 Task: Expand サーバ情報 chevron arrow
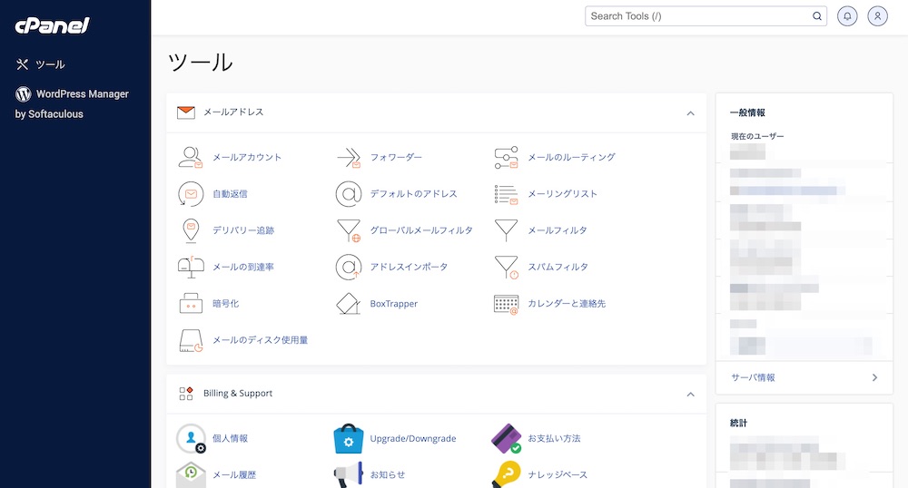874,377
